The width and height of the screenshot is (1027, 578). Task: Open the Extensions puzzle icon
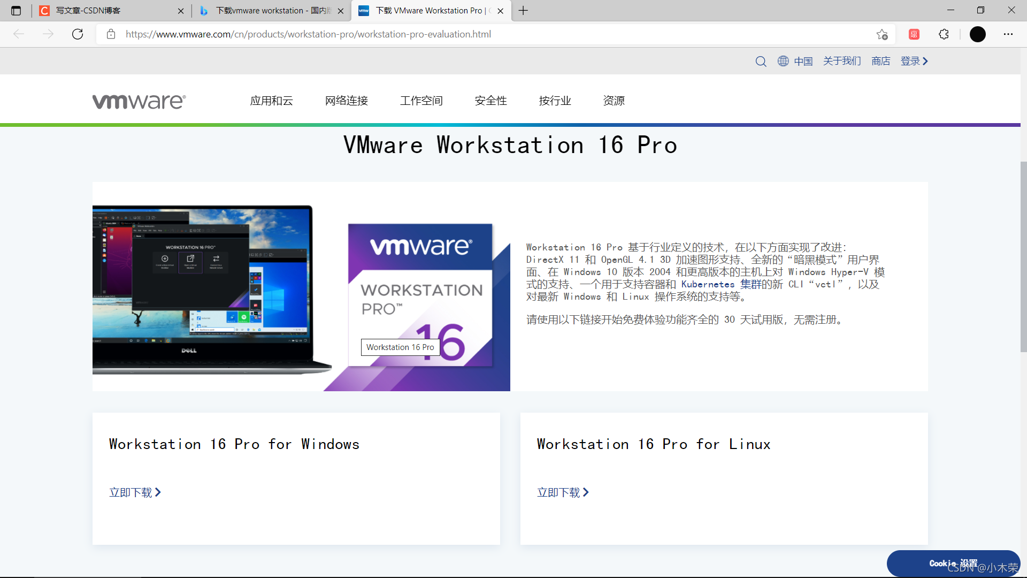click(x=944, y=34)
